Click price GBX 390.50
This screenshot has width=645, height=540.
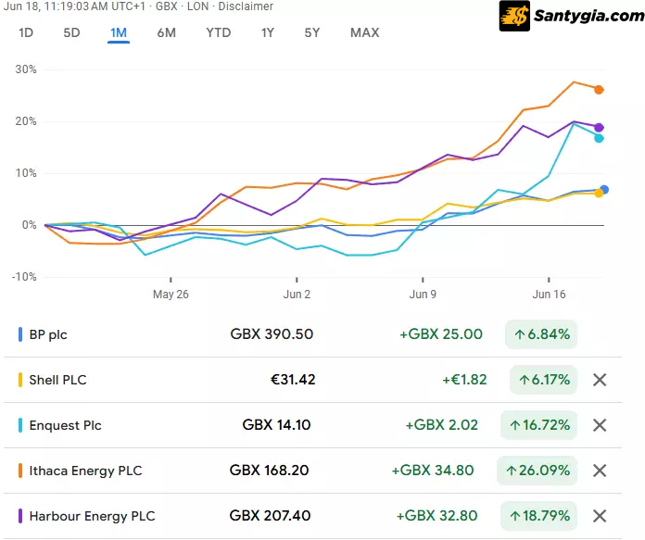tap(272, 334)
